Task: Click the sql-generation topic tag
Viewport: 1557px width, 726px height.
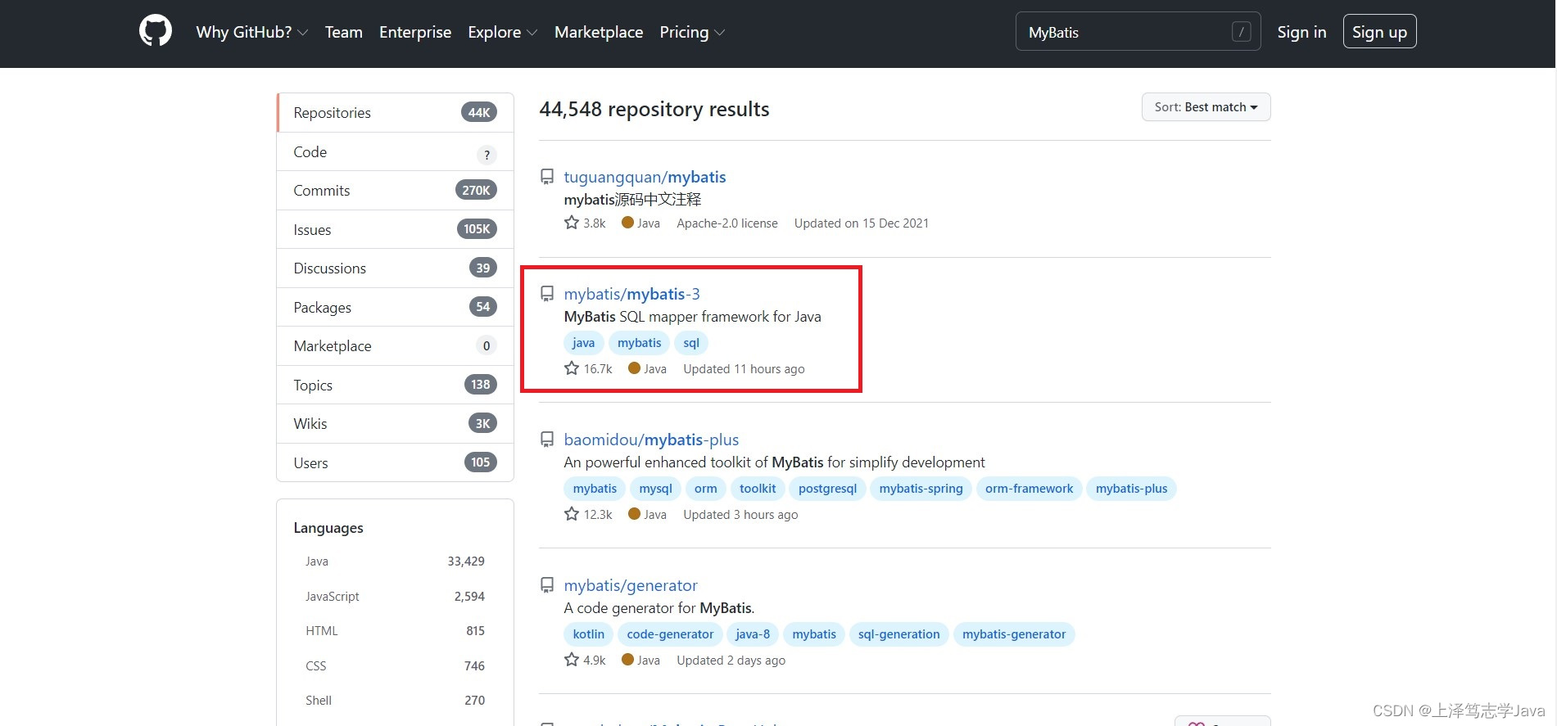Action: (898, 634)
